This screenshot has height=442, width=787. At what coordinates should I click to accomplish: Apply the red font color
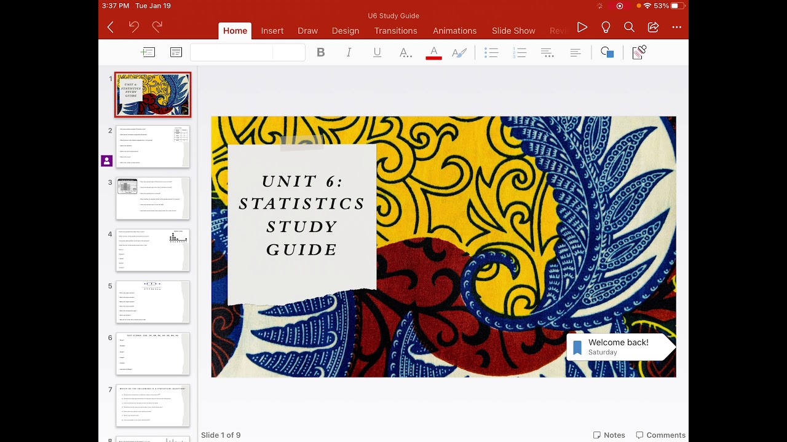point(433,53)
